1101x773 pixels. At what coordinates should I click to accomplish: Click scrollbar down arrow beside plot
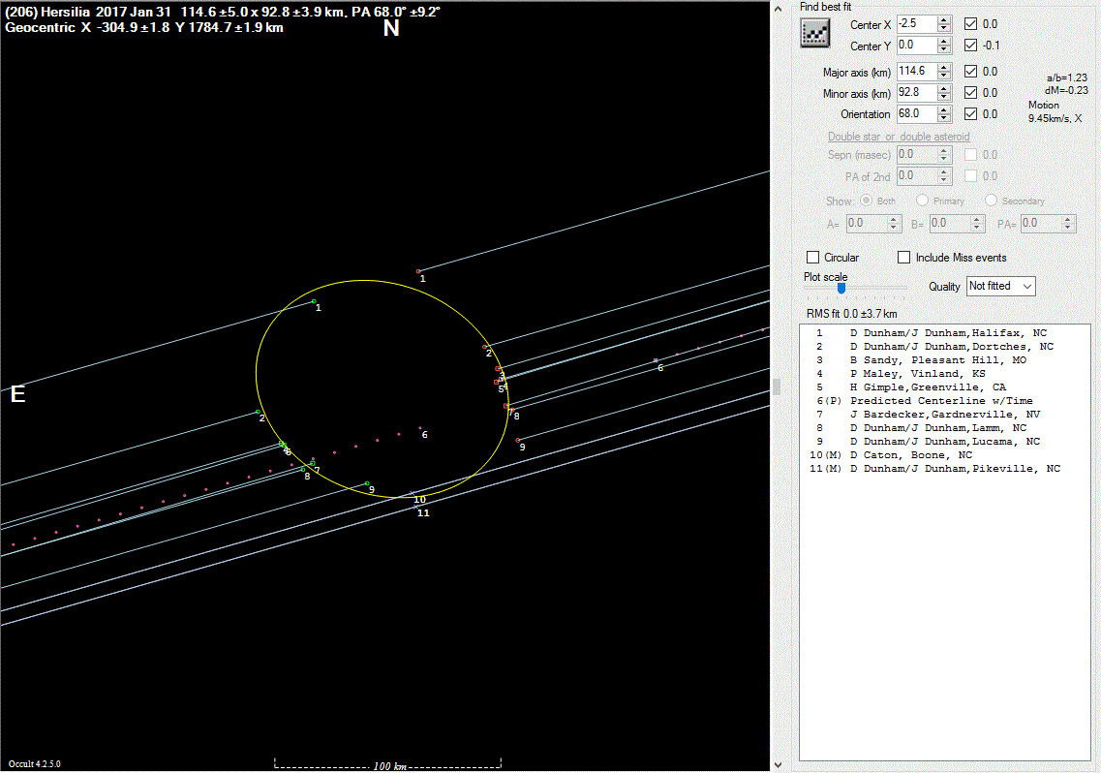(x=778, y=764)
